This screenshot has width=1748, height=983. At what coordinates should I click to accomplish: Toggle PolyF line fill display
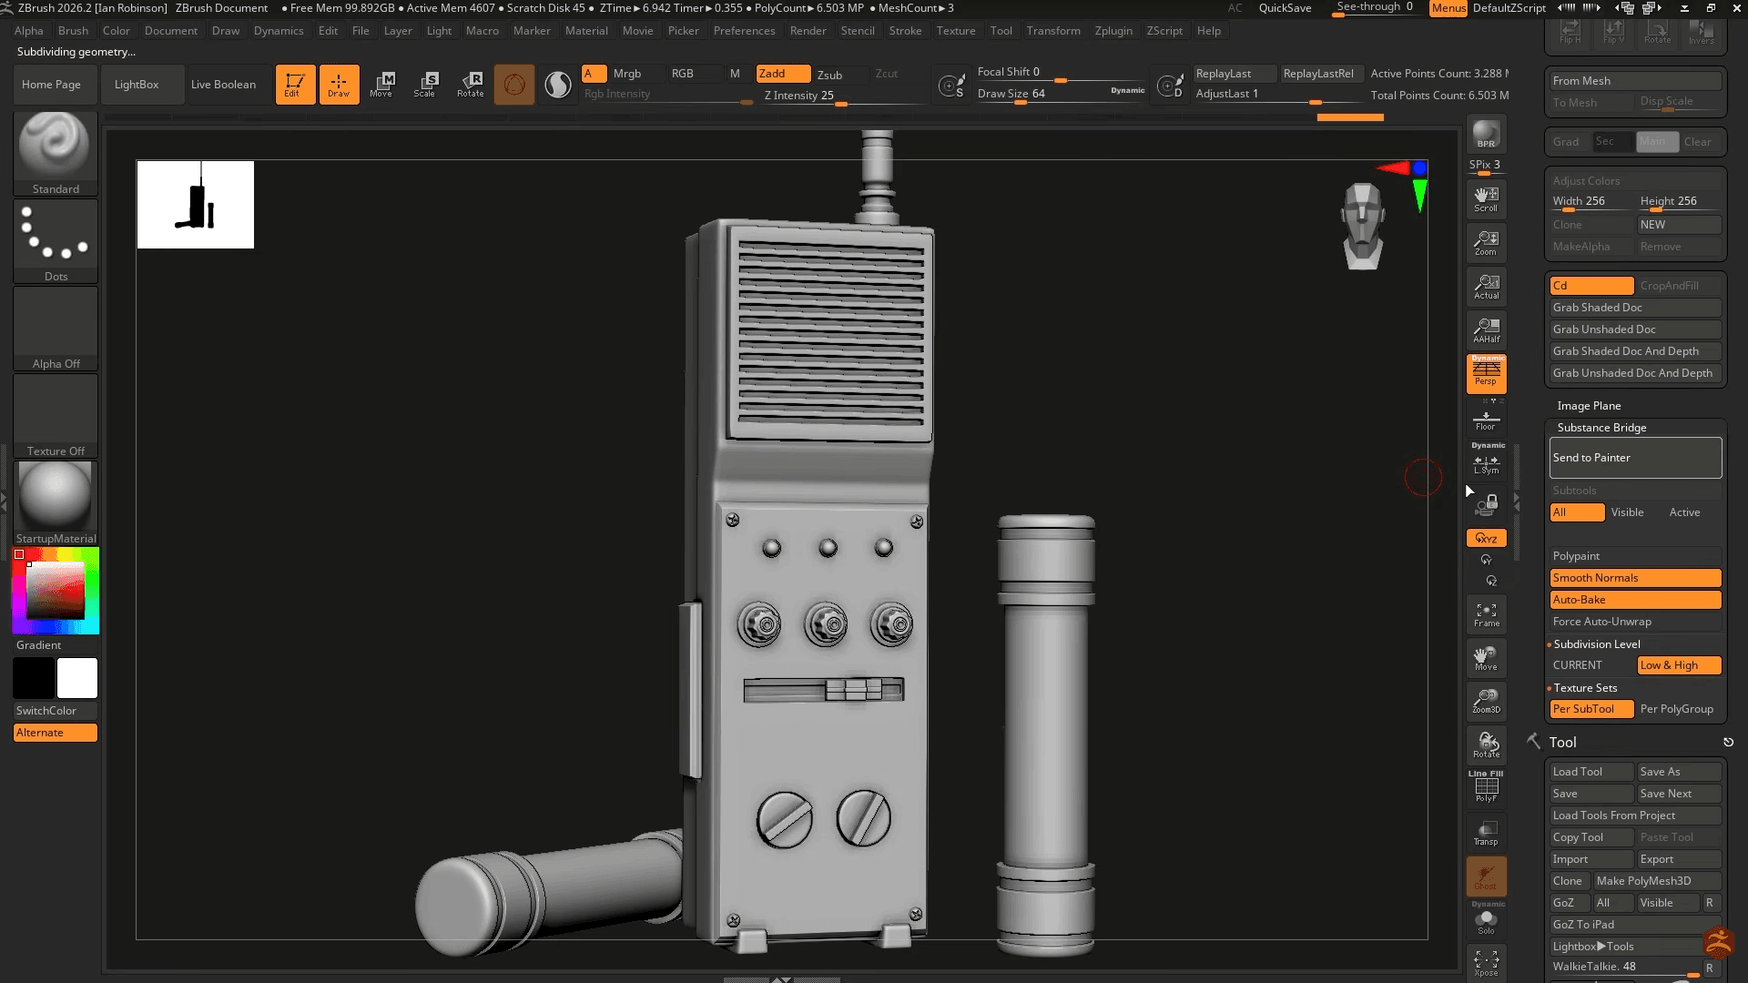(x=1486, y=787)
